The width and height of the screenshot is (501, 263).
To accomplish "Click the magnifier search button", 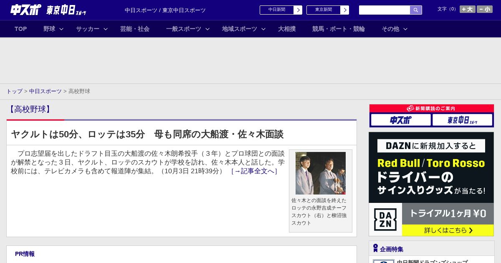I will (x=416, y=10).
